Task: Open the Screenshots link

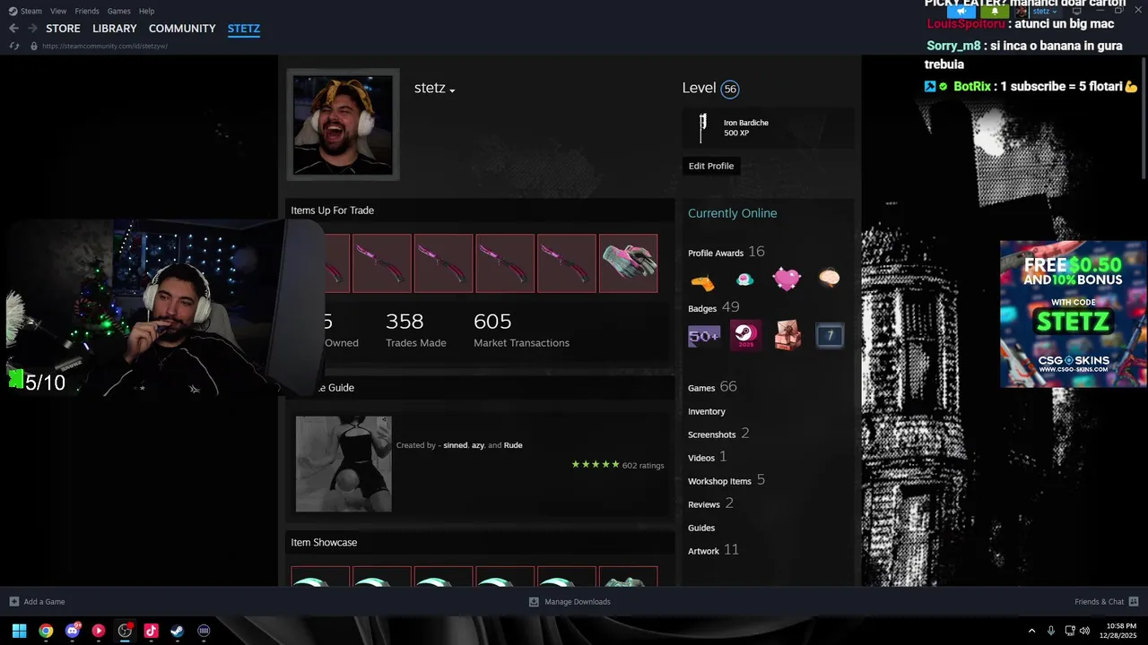Action: [712, 434]
